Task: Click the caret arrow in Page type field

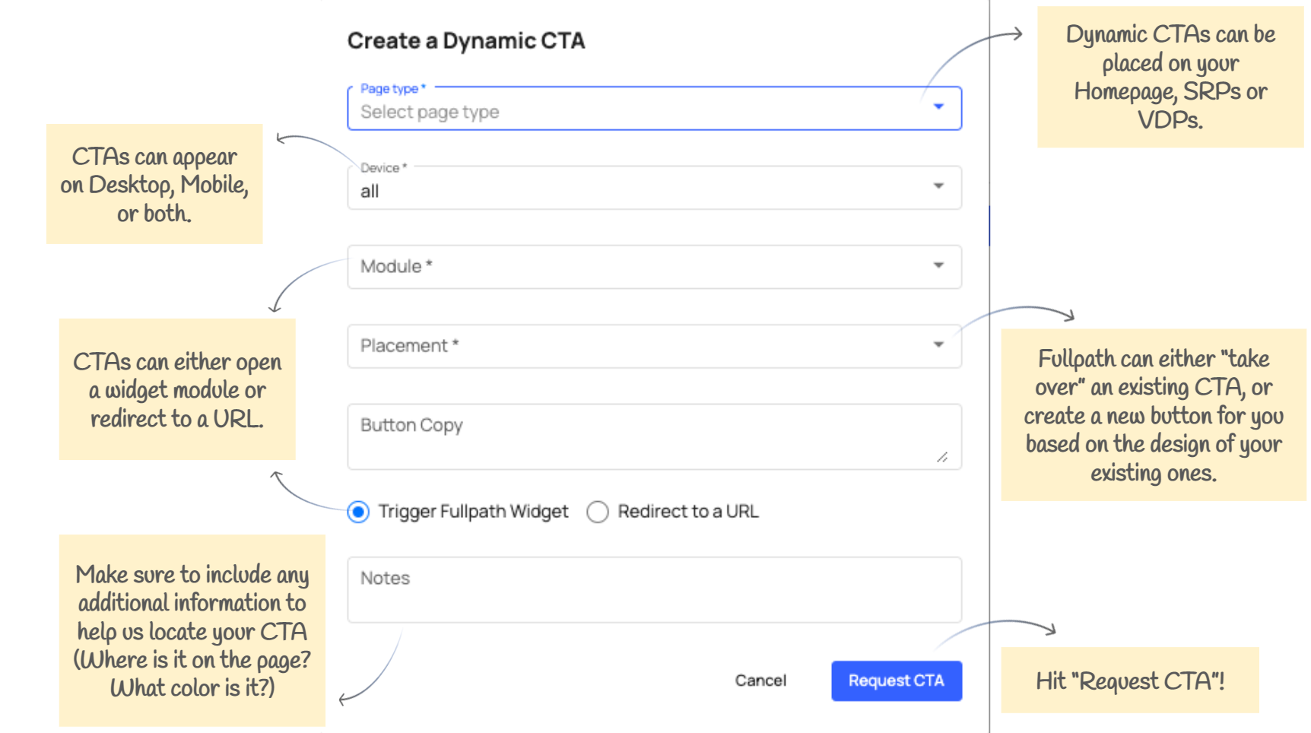Action: (938, 107)
